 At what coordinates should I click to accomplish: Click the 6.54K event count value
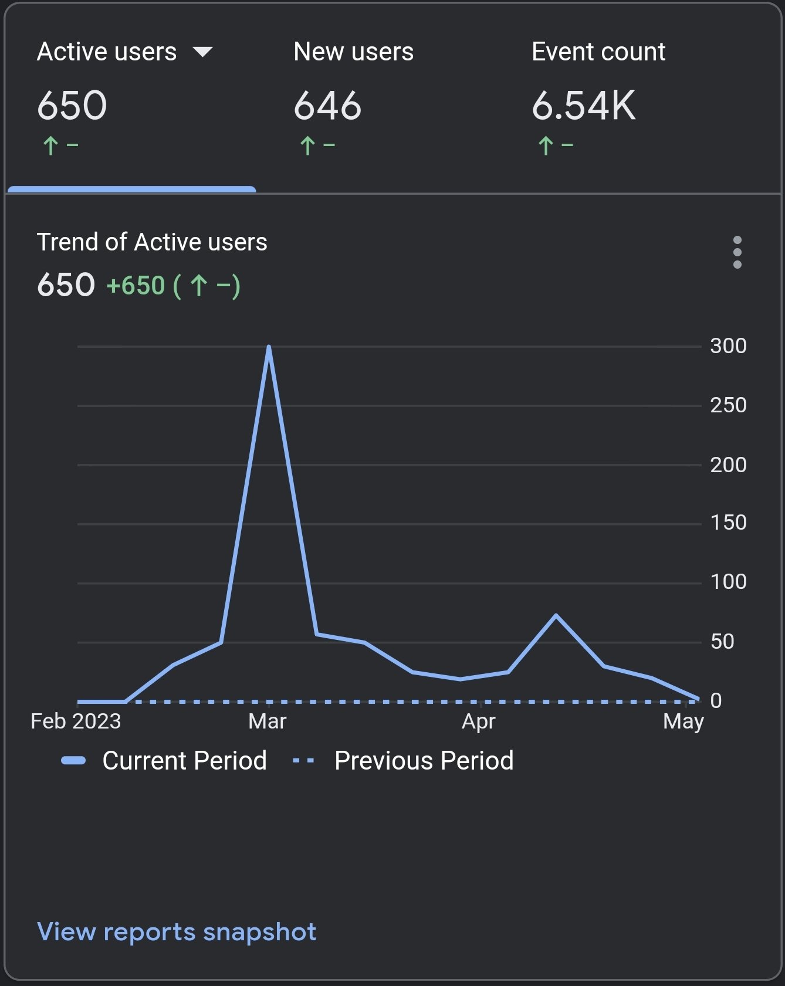point(583,106)
